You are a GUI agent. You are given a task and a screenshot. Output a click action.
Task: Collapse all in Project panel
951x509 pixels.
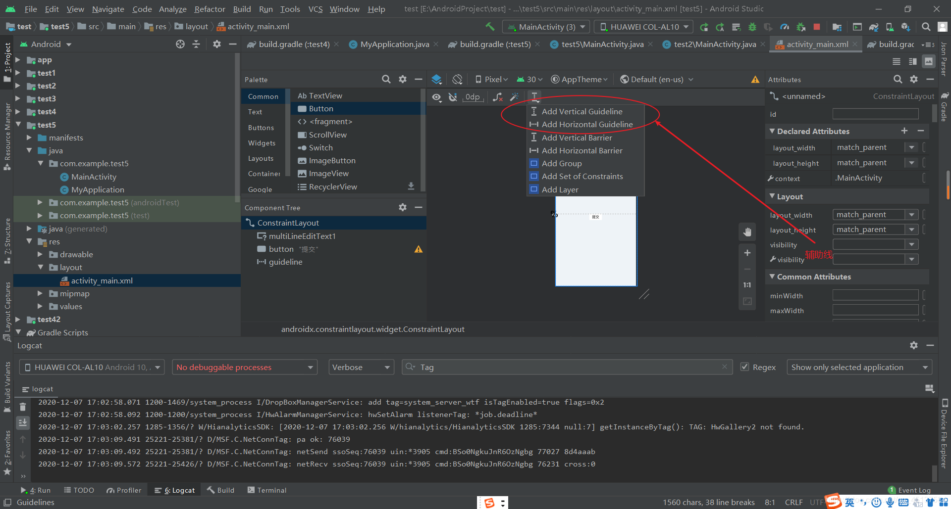tap(196, 44)
